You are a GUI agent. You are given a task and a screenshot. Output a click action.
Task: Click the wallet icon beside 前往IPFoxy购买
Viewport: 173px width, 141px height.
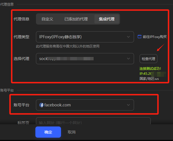click(x=140, y=37)
